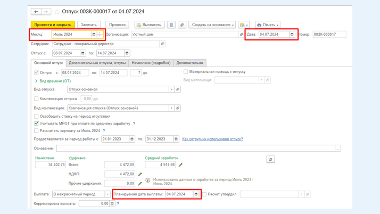Open the Создать на основании dropdown

(x=212, y=24)
